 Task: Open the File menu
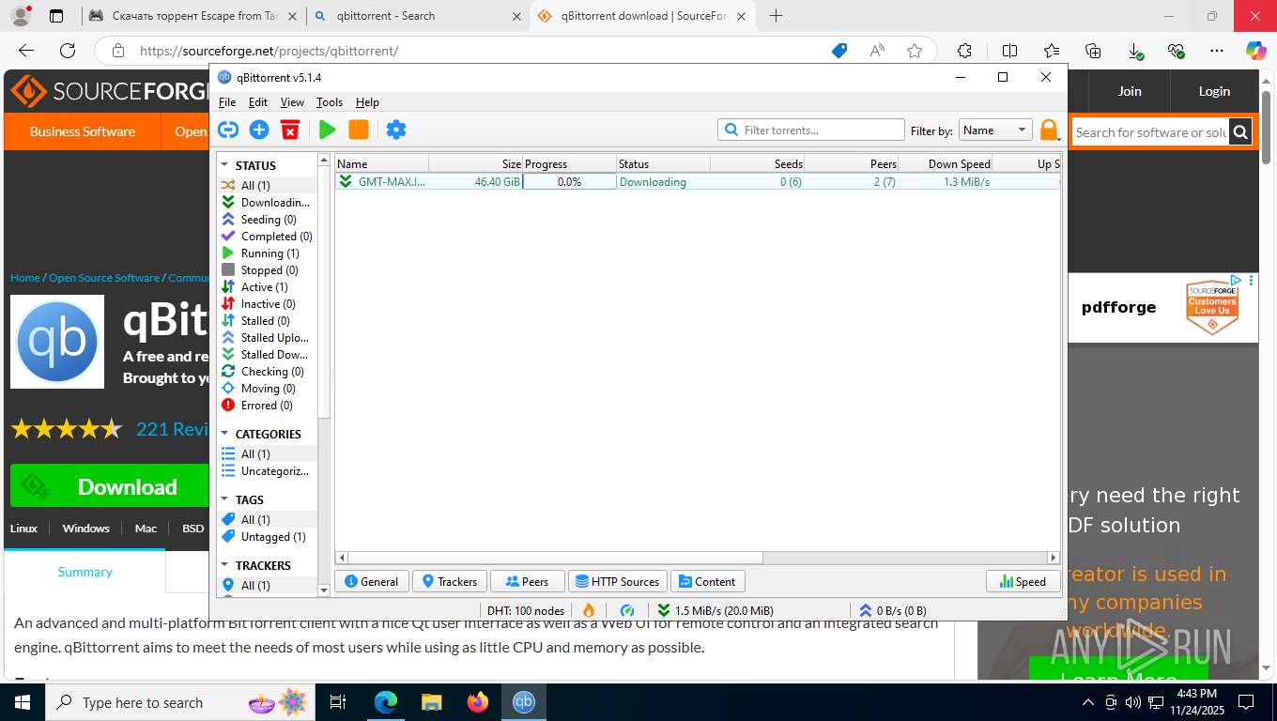pyautogui.click(x=227, y=101)
